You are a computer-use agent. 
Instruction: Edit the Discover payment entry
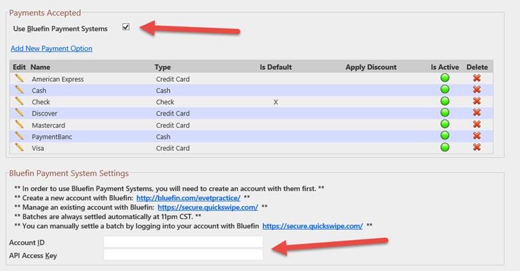pos(19,113)
